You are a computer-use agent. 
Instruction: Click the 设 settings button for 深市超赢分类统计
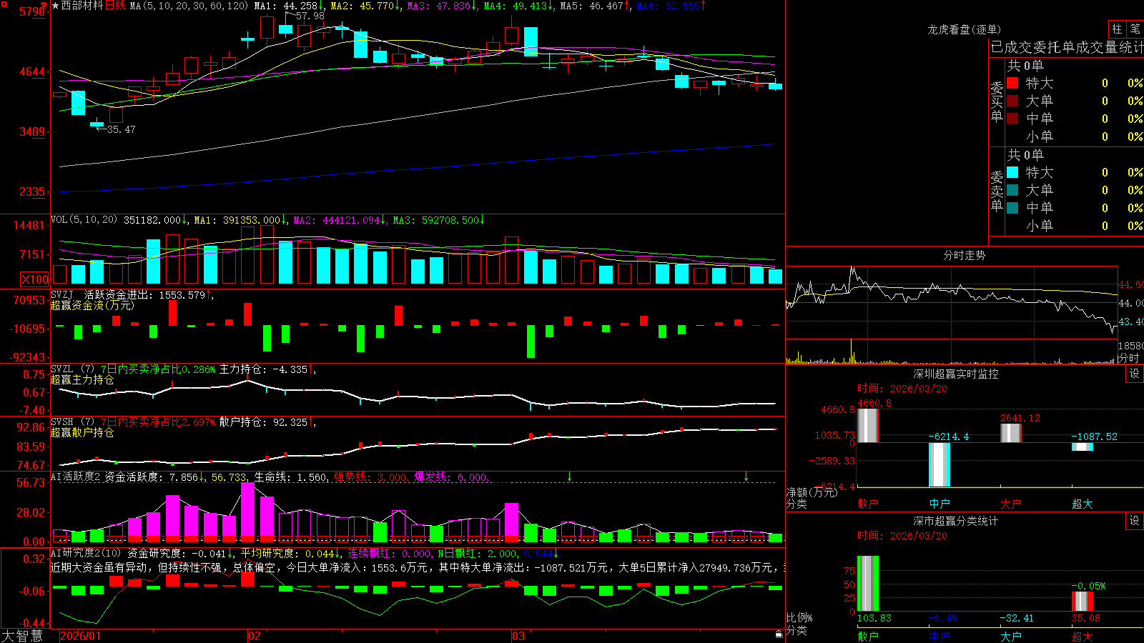pos(1134,521)
